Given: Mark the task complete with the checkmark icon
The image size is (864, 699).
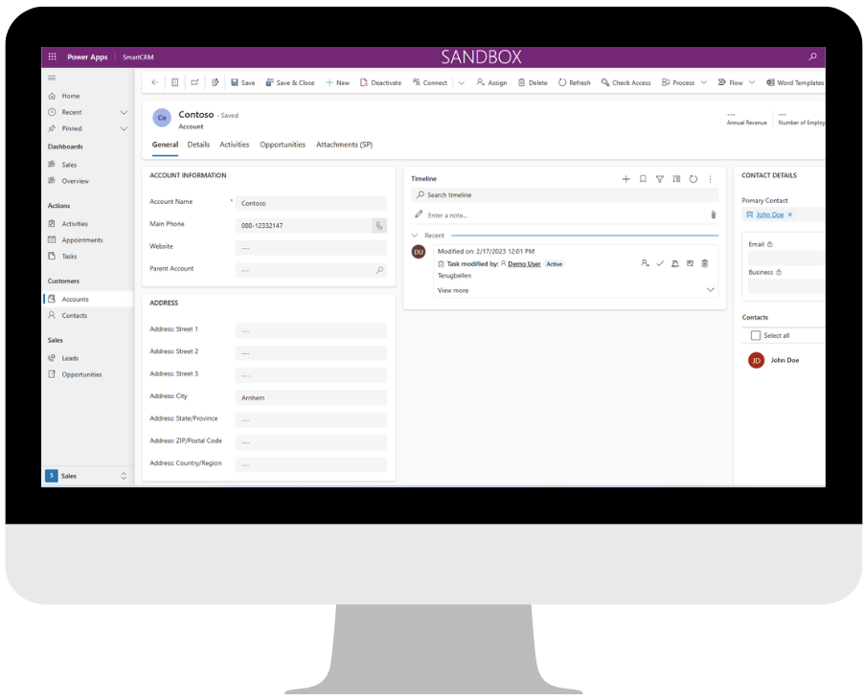Looking at the screenshot, I should [660, 263].
